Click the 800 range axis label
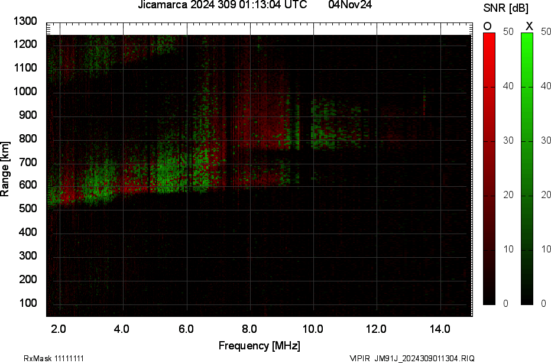Viewport: 551px width, 363px height. (28, 138)
